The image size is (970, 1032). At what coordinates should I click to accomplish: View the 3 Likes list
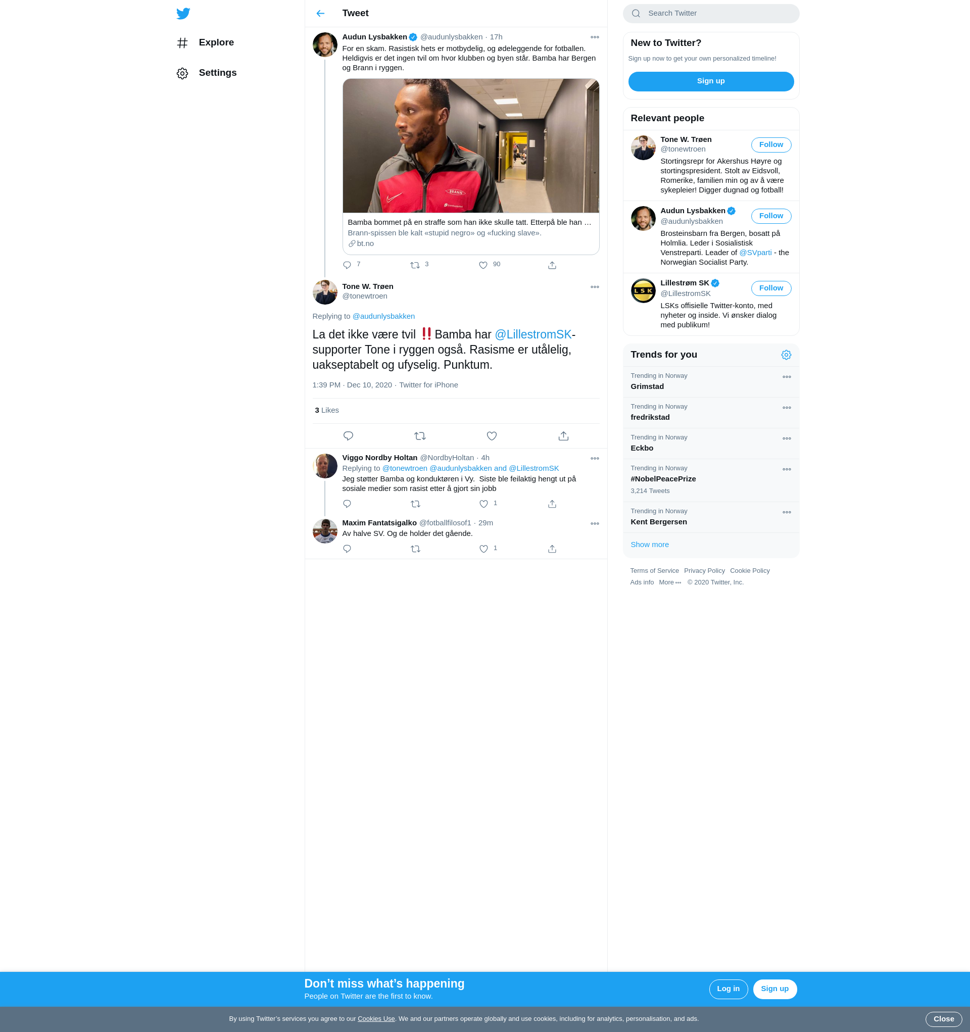point(327,410)
